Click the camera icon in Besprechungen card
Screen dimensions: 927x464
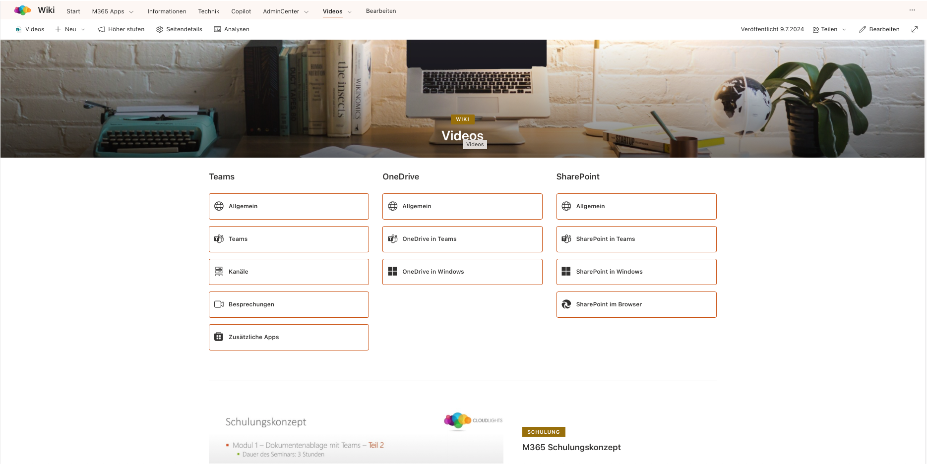pos(219,304)
